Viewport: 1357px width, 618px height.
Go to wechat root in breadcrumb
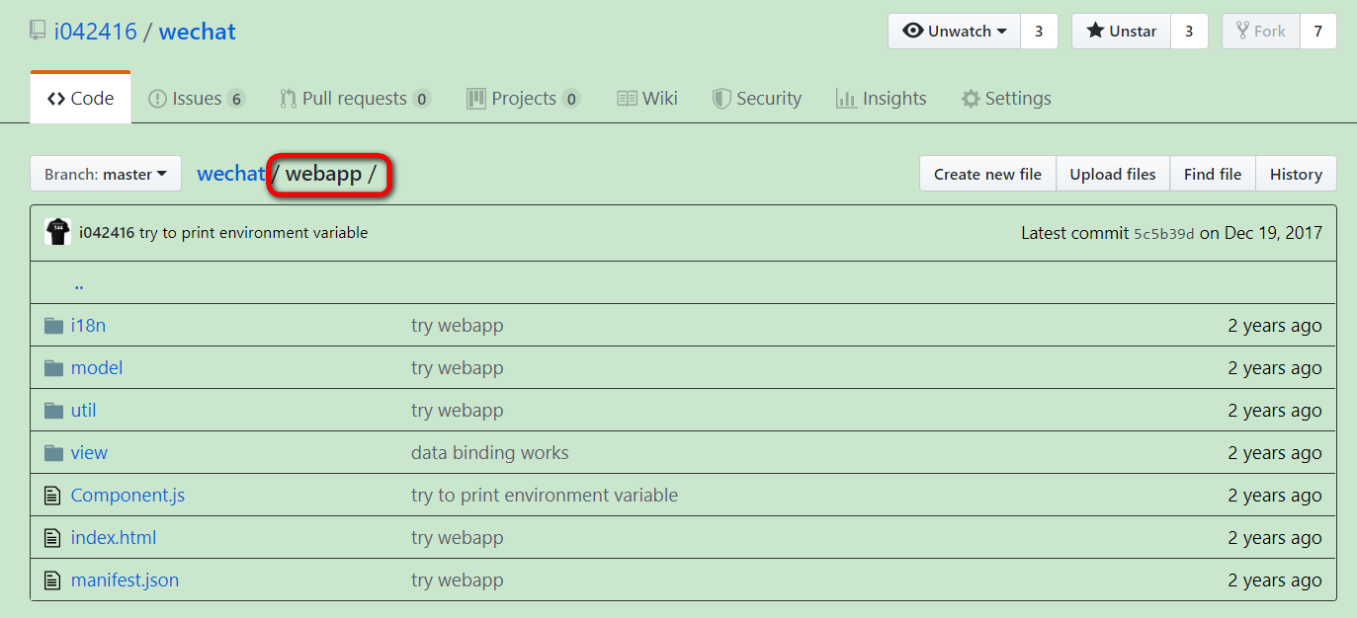point(231,174)
